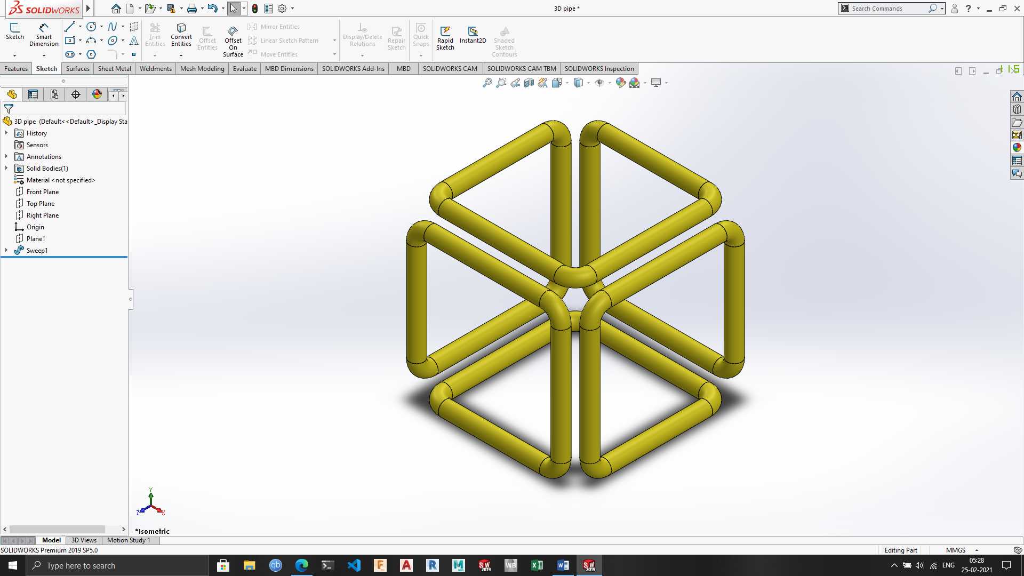The image size is (1024, 576).
Task: Toggle Instant2D mode
Action: coord(473,35)
